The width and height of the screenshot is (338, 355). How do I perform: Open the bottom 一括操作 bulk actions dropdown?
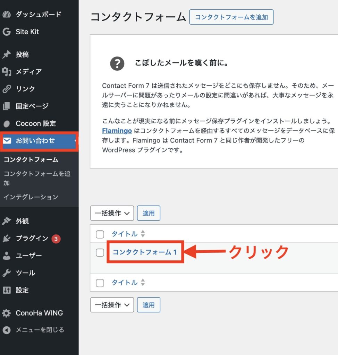[112, 305]
